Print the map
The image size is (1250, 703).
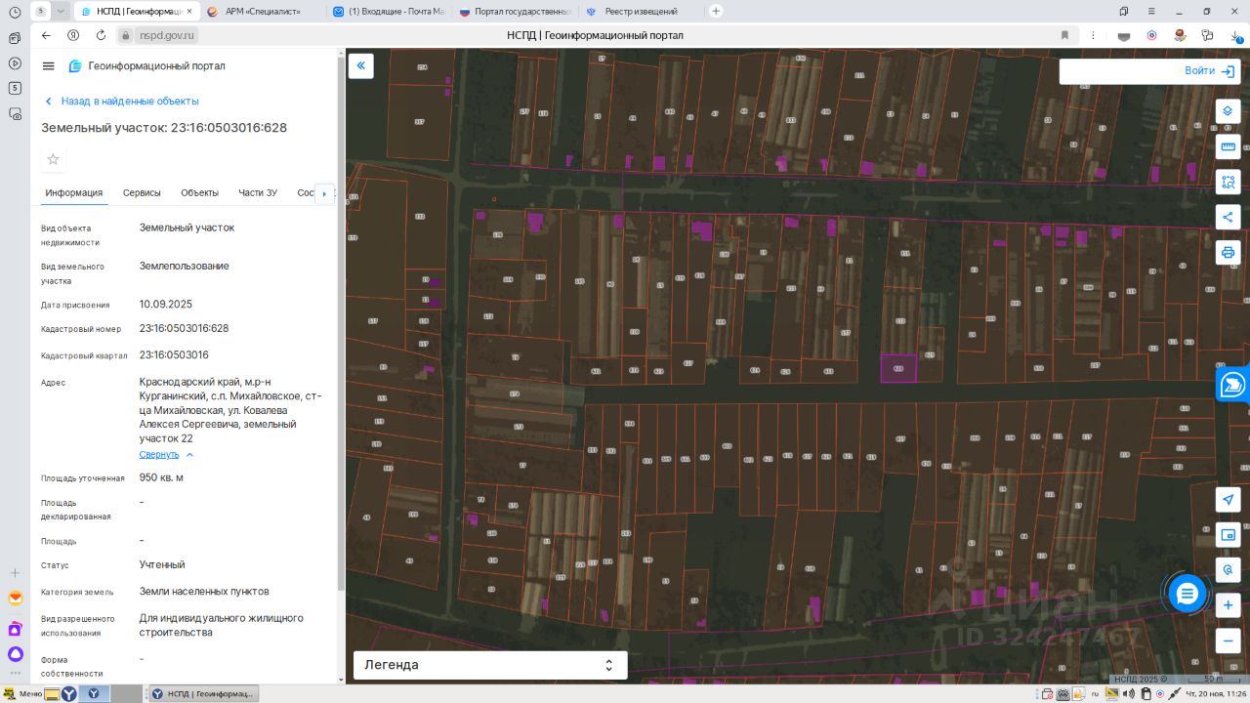[1228, 253]
